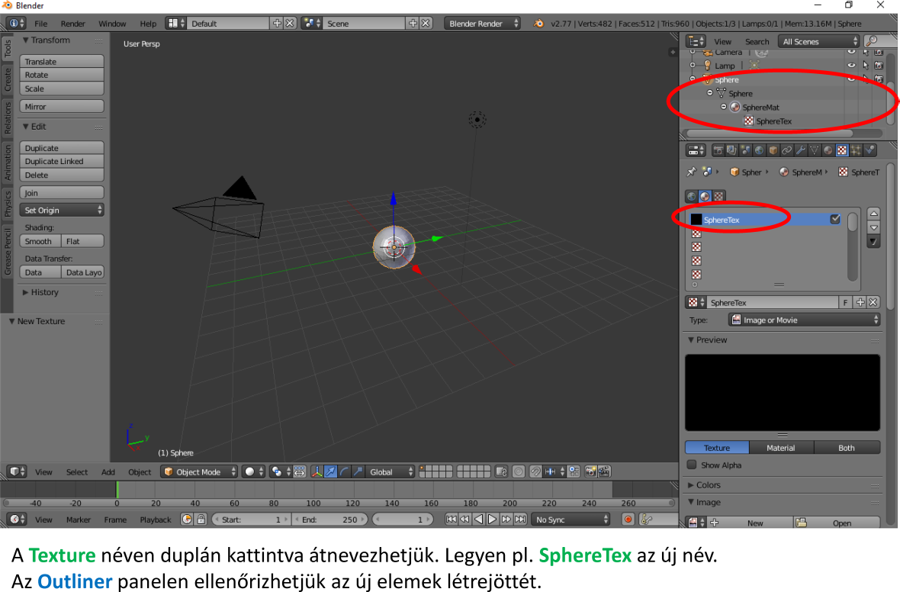Click the pin icon in Properties context row
This screenshot has width=900, height=592.
(x=691, y=172)
